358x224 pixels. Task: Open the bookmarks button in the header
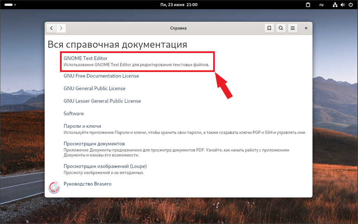click(269, 28)
